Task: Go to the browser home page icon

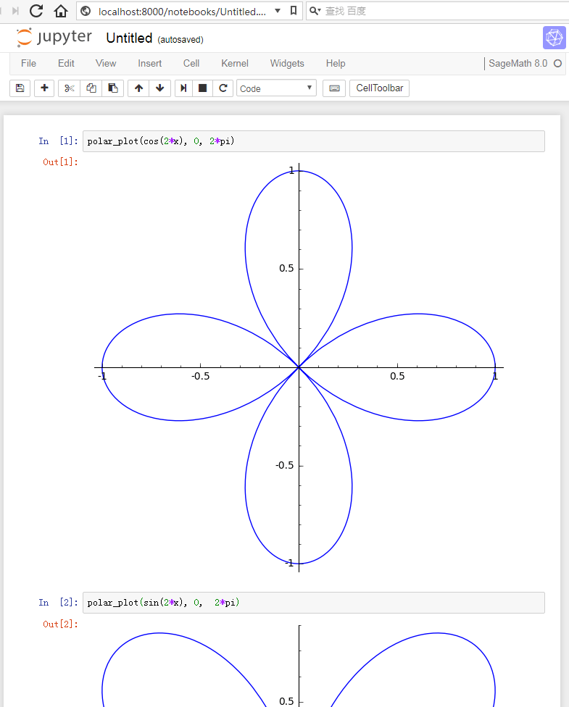Action: 60,11
